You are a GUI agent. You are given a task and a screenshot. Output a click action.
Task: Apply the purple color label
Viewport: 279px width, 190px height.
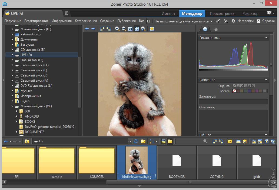coord(257,91)
